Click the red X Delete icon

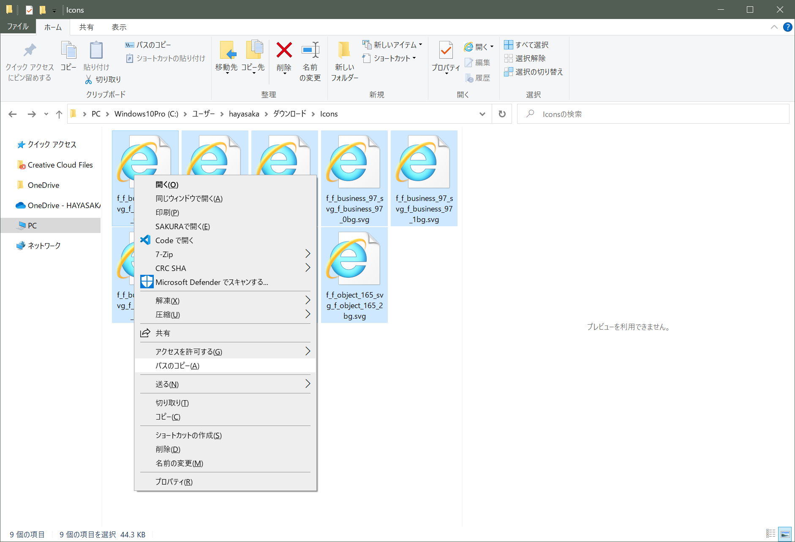pyautogui.click(x=284, y=50)
